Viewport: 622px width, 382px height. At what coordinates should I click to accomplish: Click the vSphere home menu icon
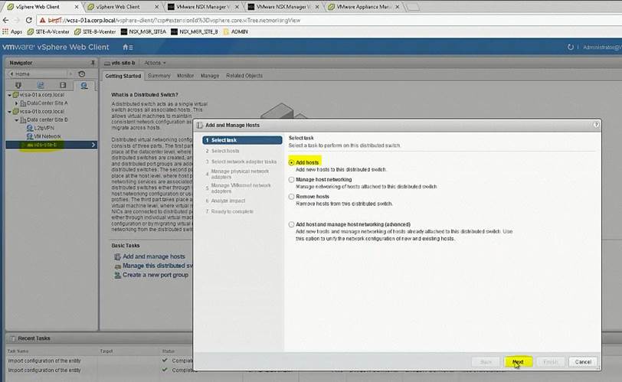(x=126, y=47)
